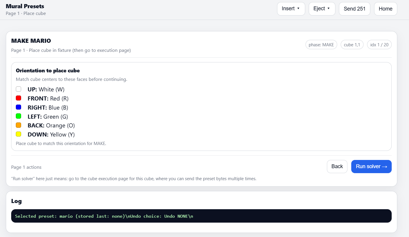Select the blue RIGHT color swatch

click(18, 108)
